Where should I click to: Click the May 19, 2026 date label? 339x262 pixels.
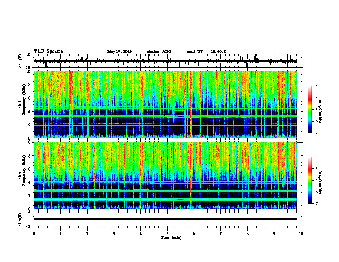click(x=119, y=51)
